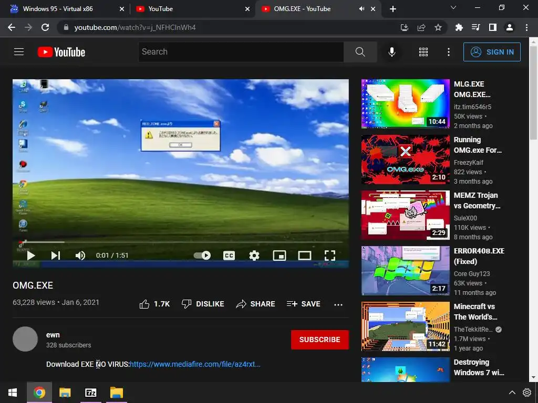Mute the OMG.EXE tab audio icon
Screen dimensions: 538x403
361,9
